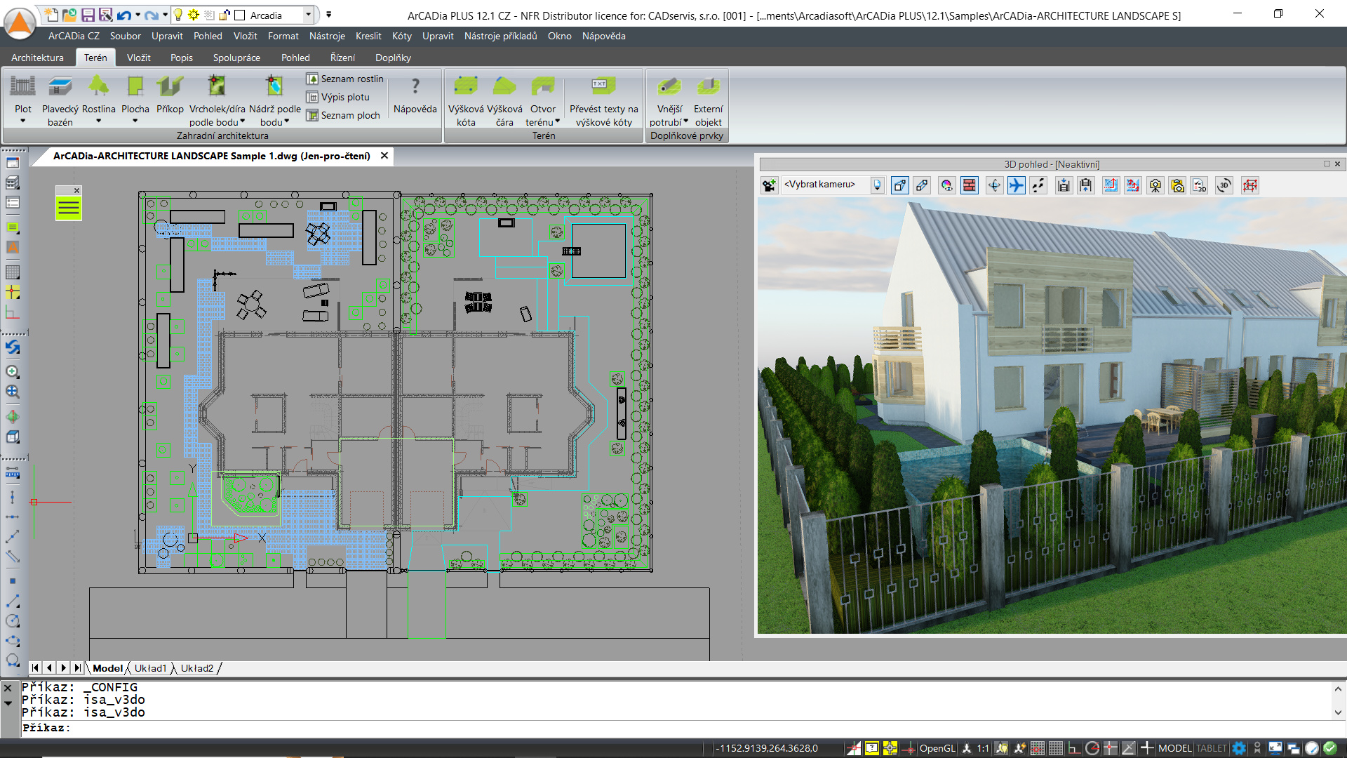Toggle the grid display in status bar

point(1056,748)
